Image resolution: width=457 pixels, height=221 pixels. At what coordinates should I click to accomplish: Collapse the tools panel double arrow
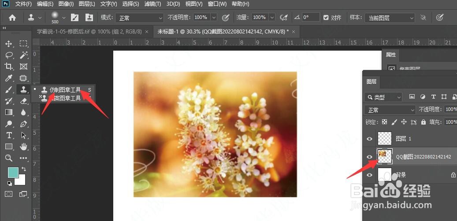(4, 28)
